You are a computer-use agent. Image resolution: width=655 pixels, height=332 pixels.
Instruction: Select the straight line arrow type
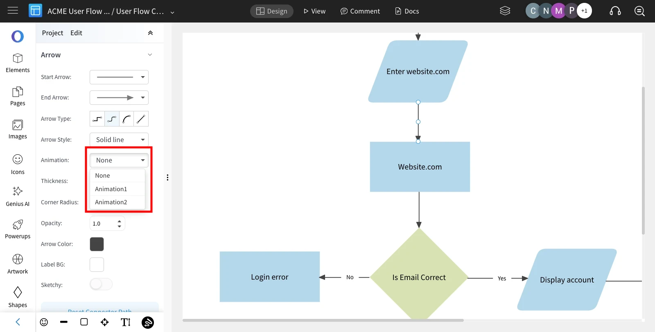point(141,119)
